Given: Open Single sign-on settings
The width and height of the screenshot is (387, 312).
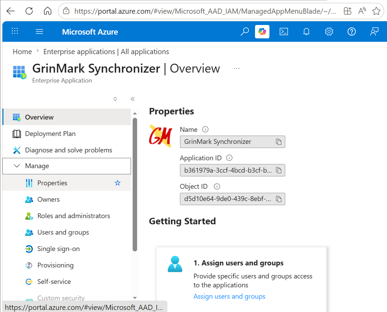Looking at the screenshot, I should click(x=66, y=249).
